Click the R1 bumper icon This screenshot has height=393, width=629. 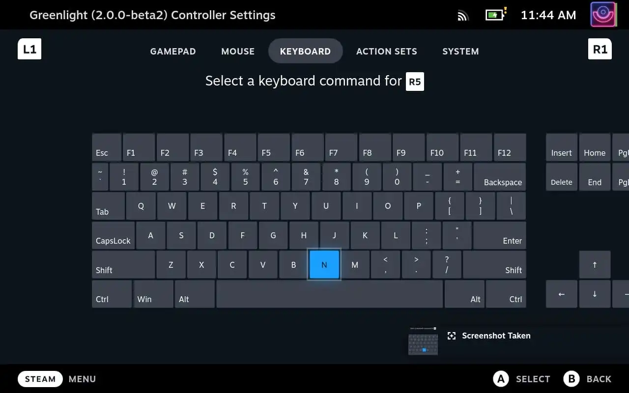point(600,49)
